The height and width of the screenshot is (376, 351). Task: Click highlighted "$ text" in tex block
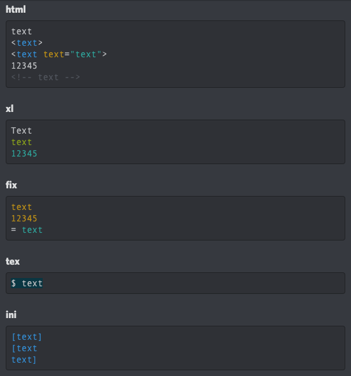click(x=27, y=283)
